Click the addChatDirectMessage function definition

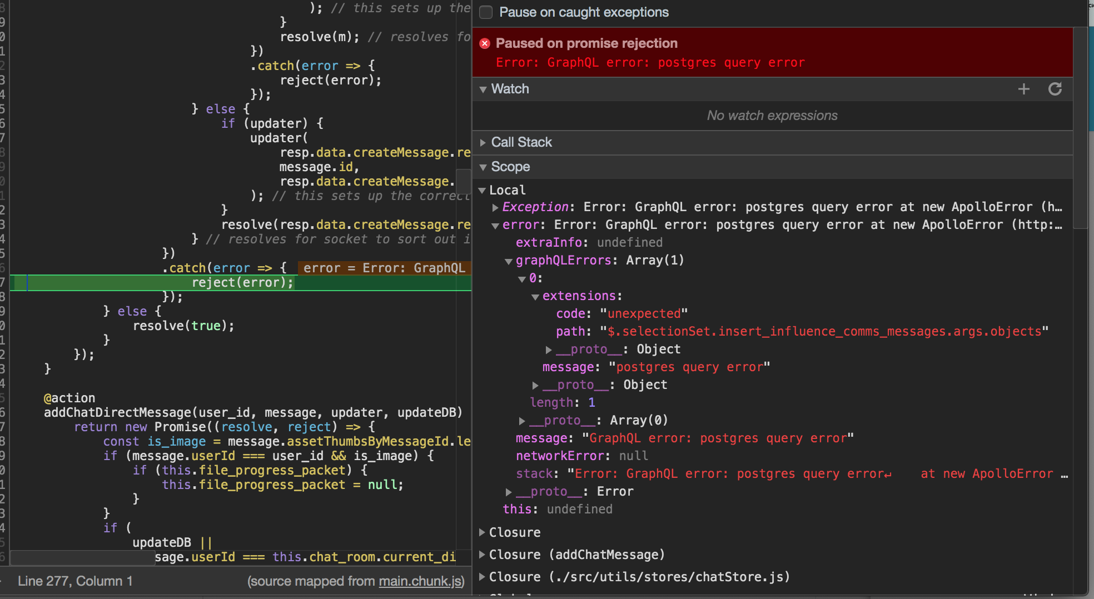pos(253,412)
